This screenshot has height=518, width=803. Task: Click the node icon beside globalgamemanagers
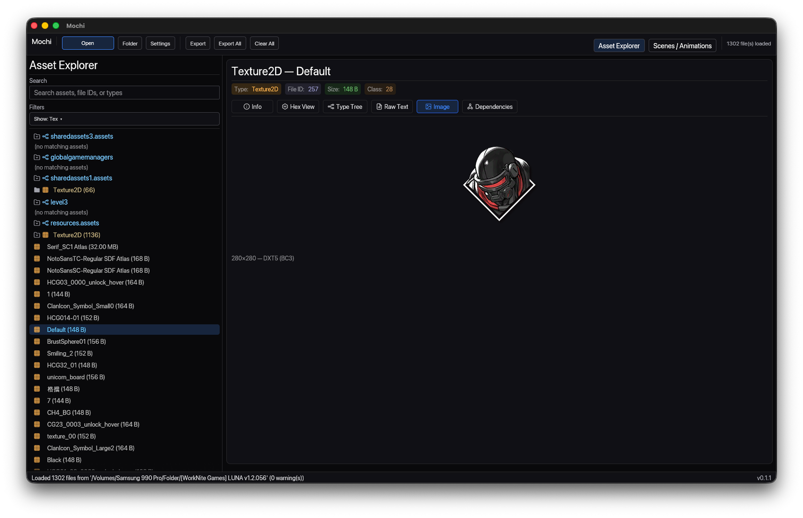click(45, 158)
